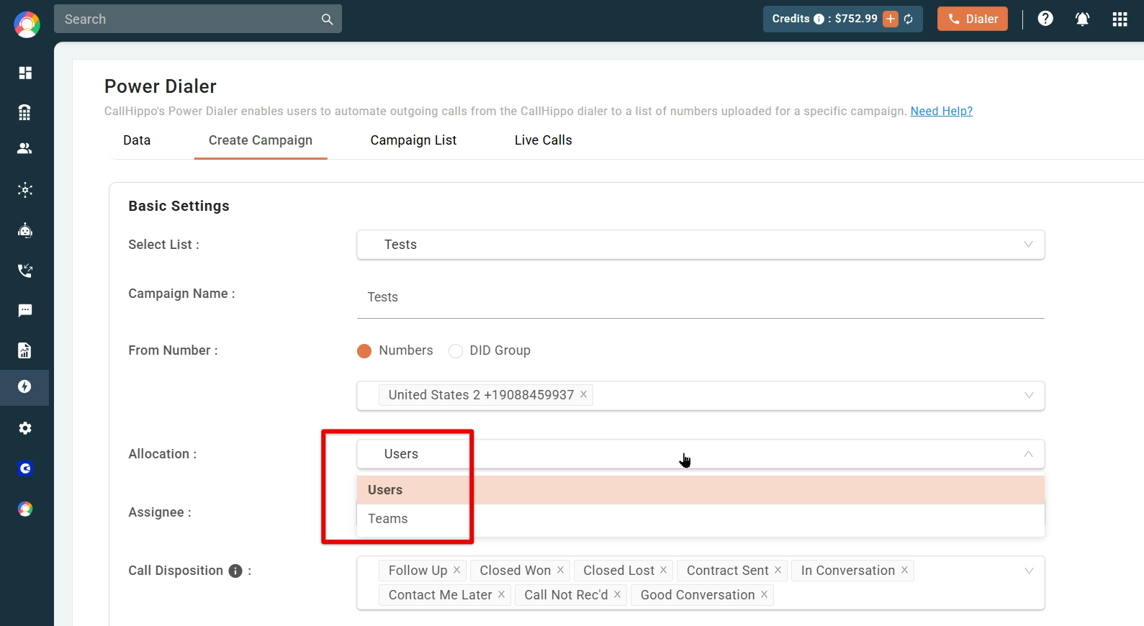Add credits with the plus icon
The height and width of the screenshot is (626, 1144).
[891, 19]
